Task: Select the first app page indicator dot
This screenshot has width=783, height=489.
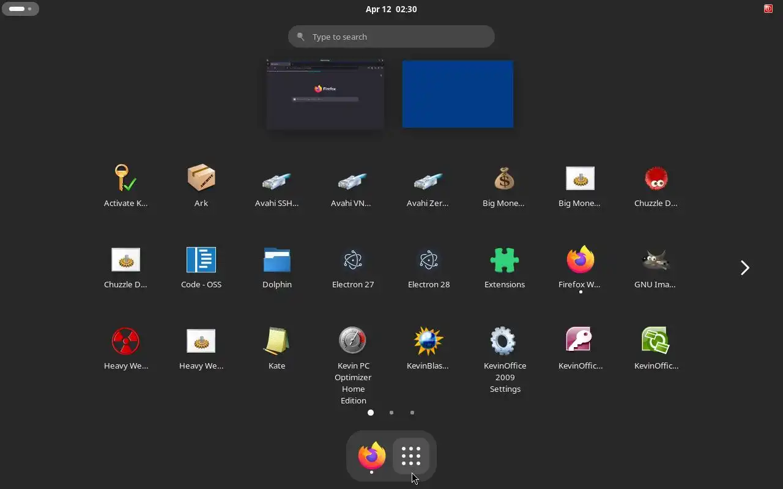Action: coord(371,413)
